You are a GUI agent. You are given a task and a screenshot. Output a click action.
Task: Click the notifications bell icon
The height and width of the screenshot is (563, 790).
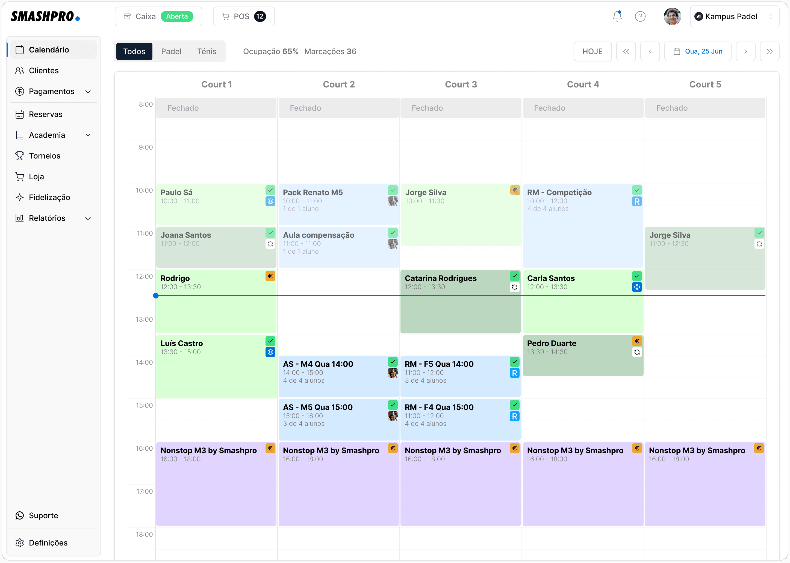[x=617, y=16]
